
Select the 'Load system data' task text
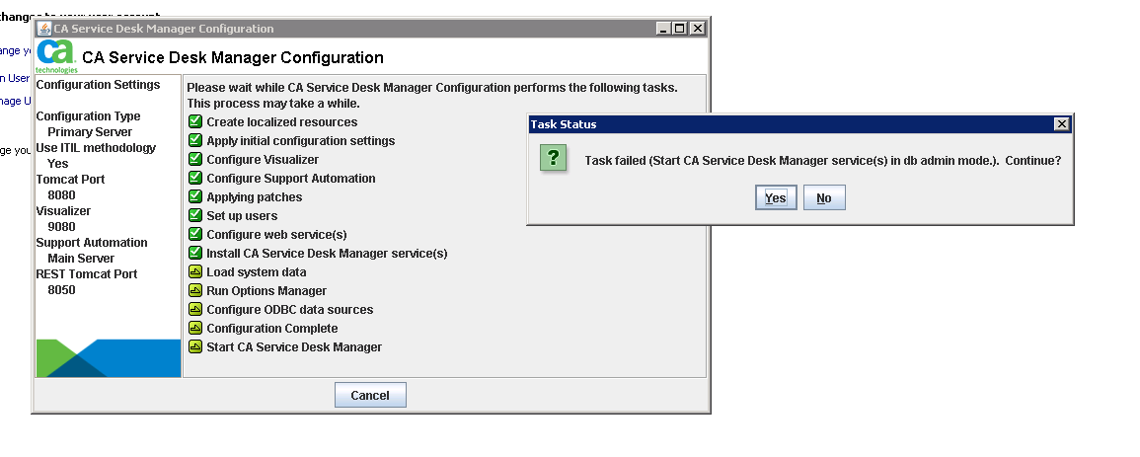[x=257, y=271]
